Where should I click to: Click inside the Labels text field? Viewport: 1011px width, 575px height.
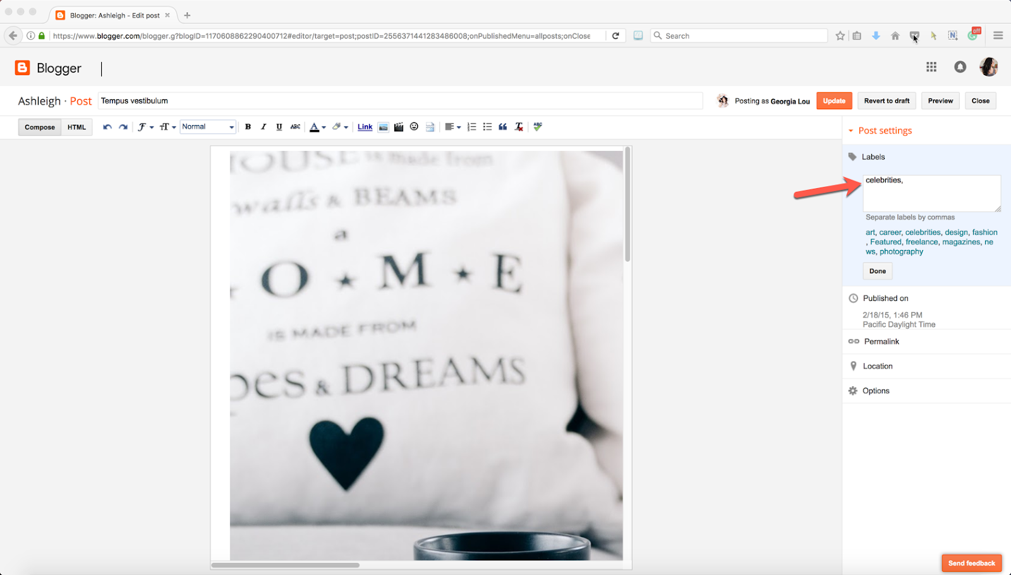pyautogui.click(x=931, y=193)
